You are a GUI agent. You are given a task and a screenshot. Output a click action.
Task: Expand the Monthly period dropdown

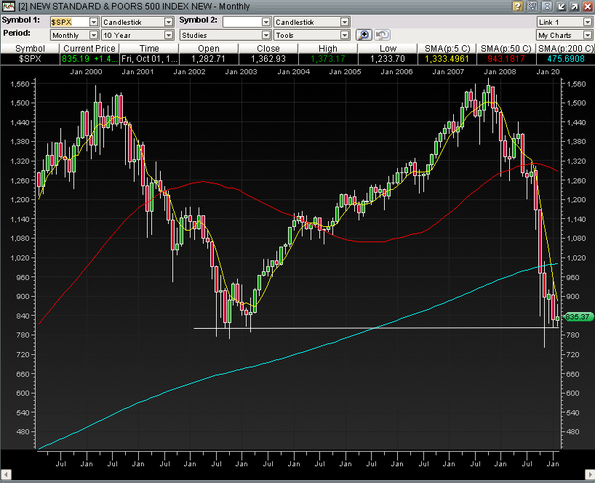coord(94,35)
